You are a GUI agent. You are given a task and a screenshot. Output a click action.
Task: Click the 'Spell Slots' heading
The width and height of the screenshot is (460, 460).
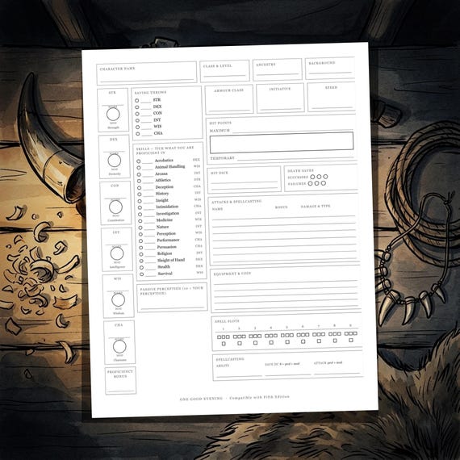pos(227,321)
